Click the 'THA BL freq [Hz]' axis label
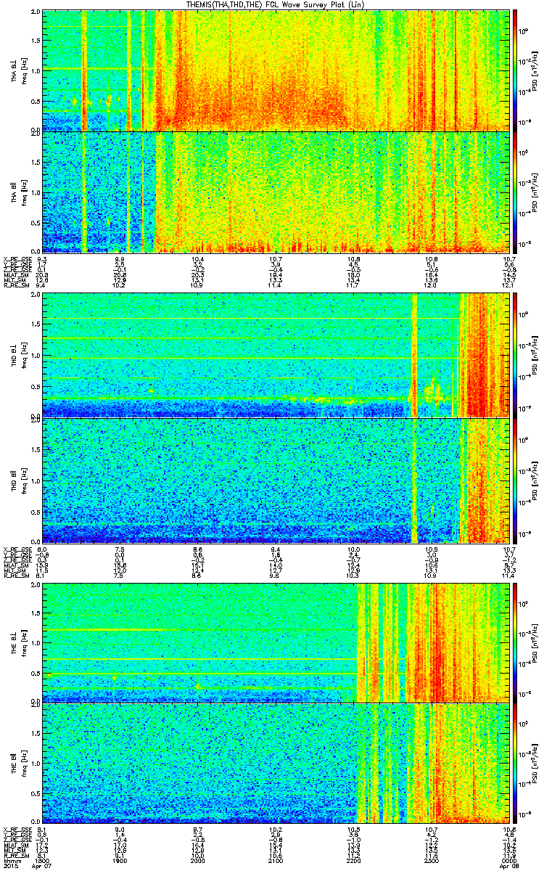Image resolution: width=544 pixels, height=871 pixels. click(19, 70)
